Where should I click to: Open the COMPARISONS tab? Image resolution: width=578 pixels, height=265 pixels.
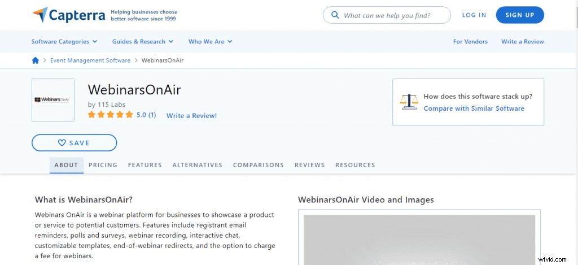click(x=259, y=165)
